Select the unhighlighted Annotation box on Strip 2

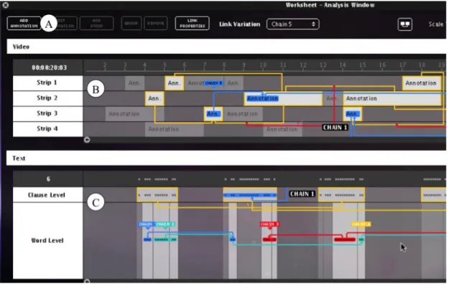[x=392, y=99]
